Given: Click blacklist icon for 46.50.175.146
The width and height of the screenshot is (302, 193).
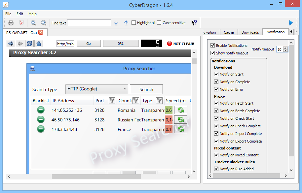Looking at the screenshot, I should pos(41,119).
